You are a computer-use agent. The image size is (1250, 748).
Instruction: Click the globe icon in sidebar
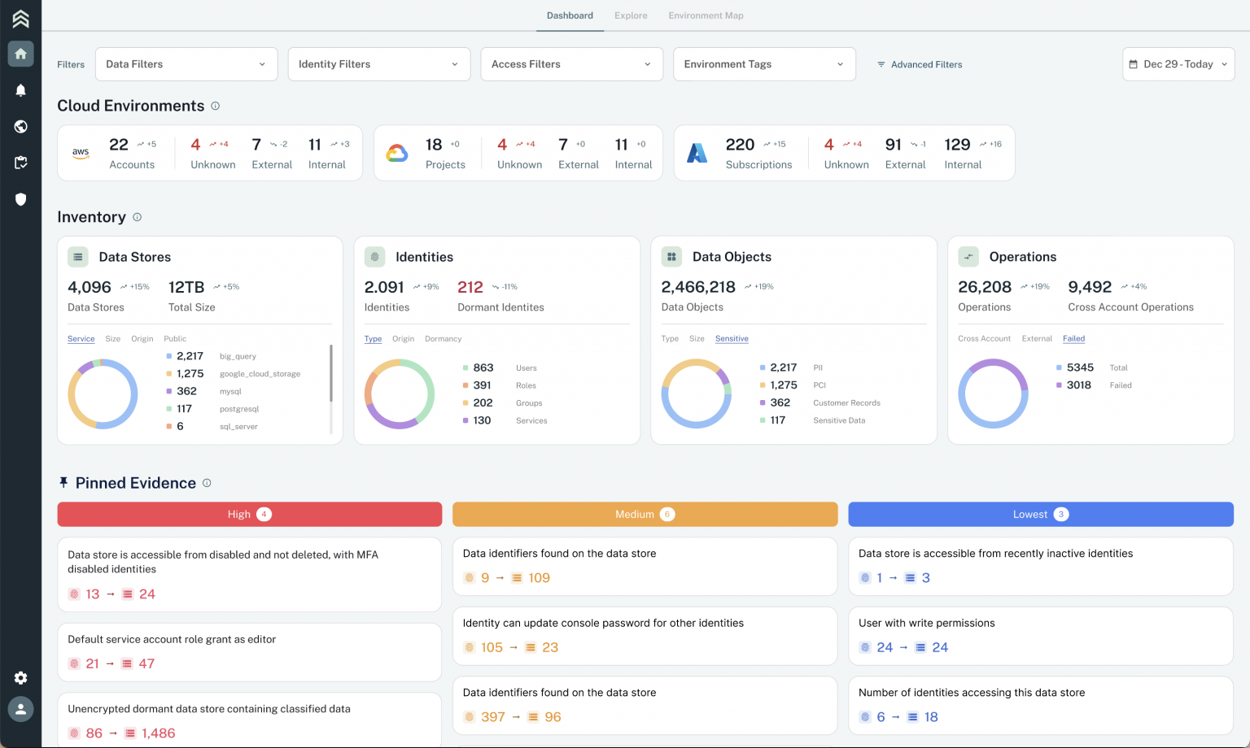coord(20,127)
